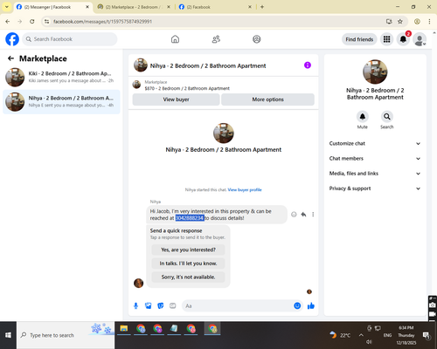
Task: Open the browser tab search dropdown
Action: (x=7, y=7)
